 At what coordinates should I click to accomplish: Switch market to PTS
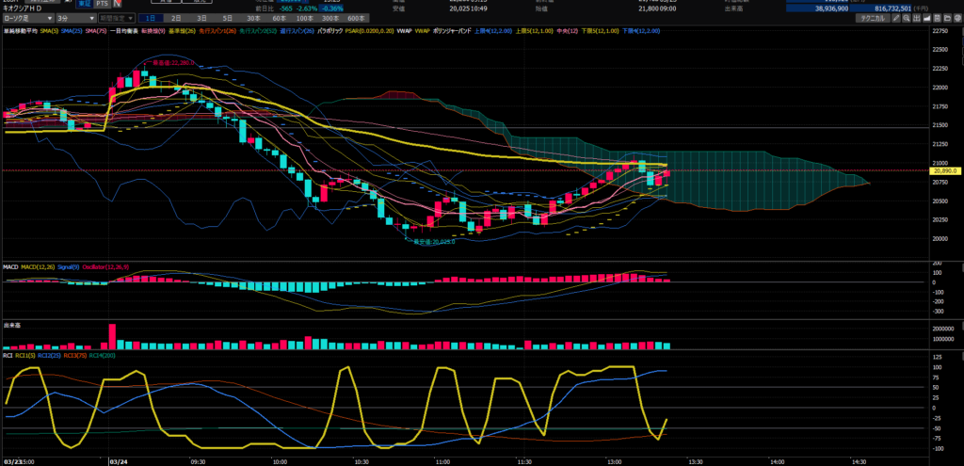click(x=101, y=4)
